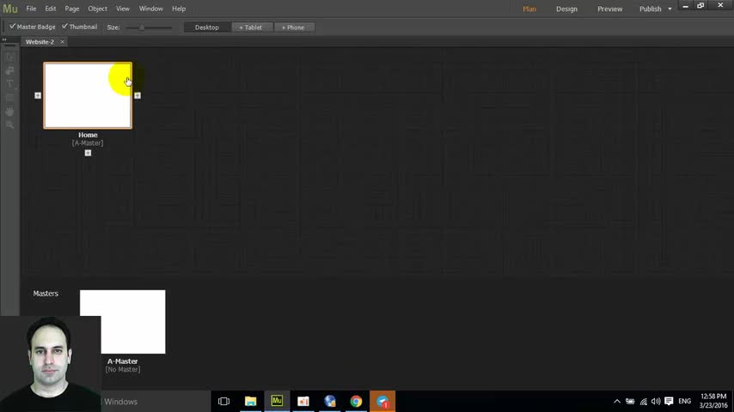Click the Masters section label
This screenshot has width=734, height=412.
[x=46, y=294]
